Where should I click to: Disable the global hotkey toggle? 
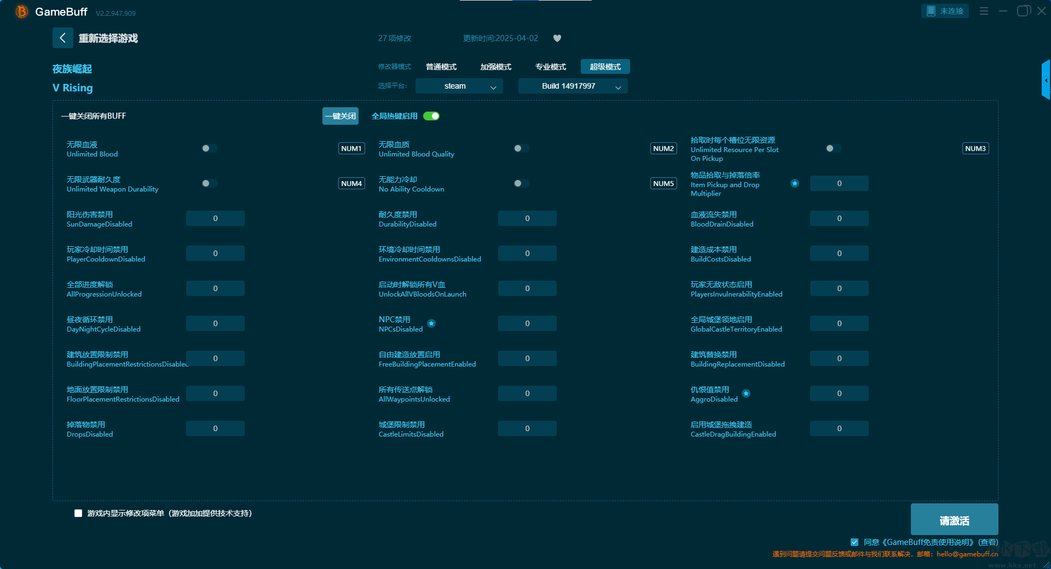tap(431, 116)
